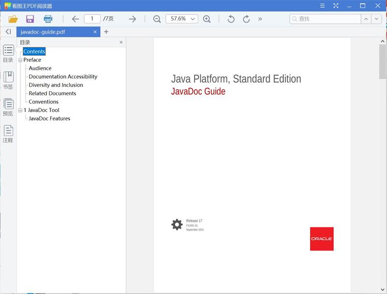Viewport: 387px width, 294px height.
Task: Click the search box labeled 查找
Action: pyautogui.click(x=325, y=19)
